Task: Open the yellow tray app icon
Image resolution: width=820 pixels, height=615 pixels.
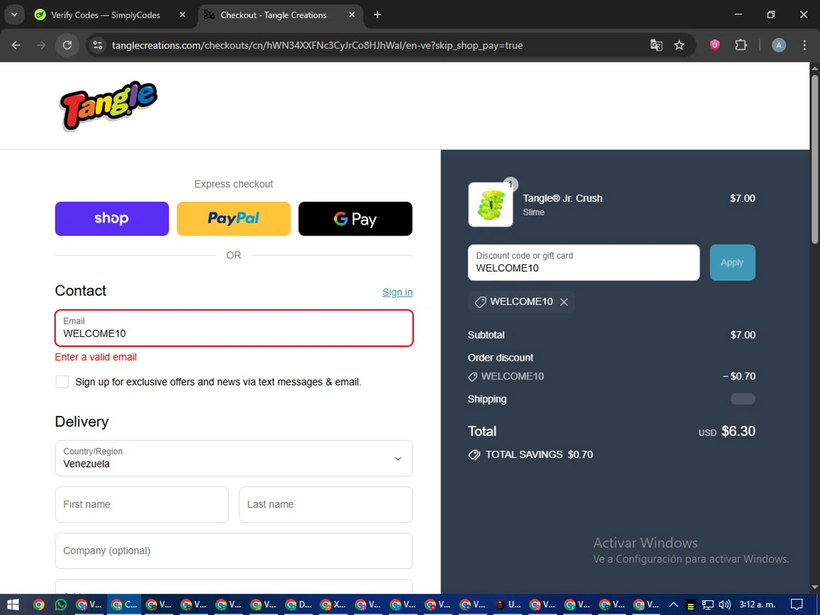Action: click(690, 605)
